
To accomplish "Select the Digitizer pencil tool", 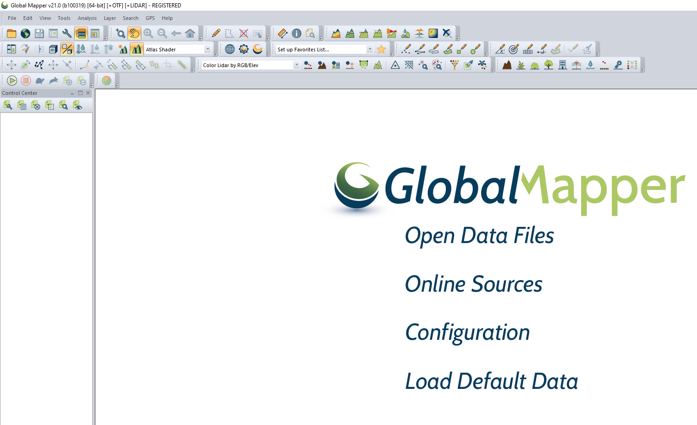I will pos(216,33).
